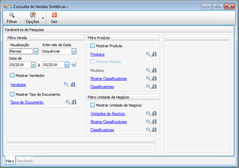Clear Unidades de Negócio with bin icon
The image size is (239, 168).
pos(154,113)
